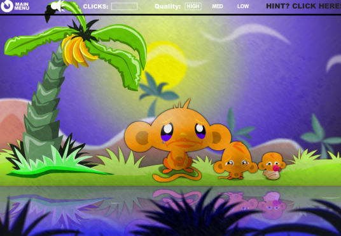The height and width of the screenshot is (236, 341).
Task: Set quality to LOW
Action: coord(243,6)
